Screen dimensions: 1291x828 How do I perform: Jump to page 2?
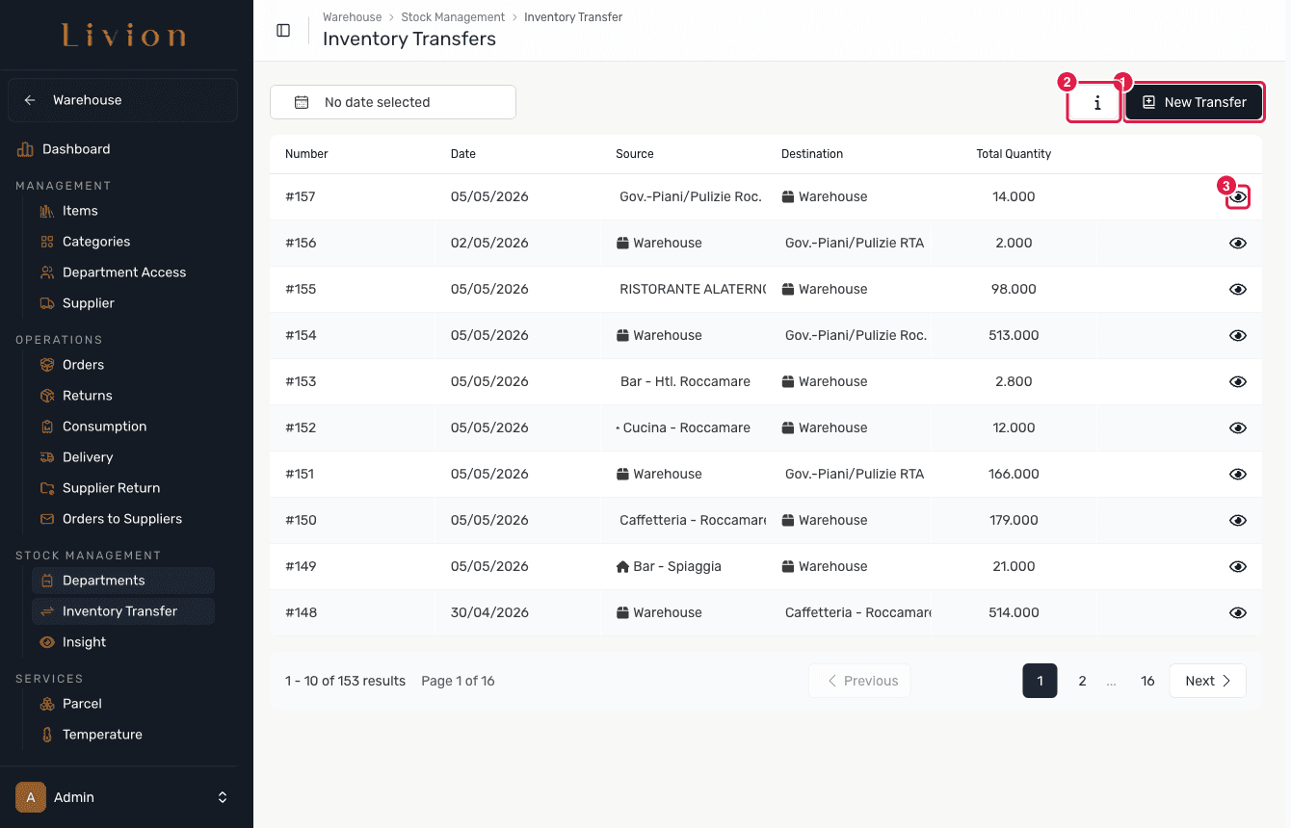(x=1082, y=681)
